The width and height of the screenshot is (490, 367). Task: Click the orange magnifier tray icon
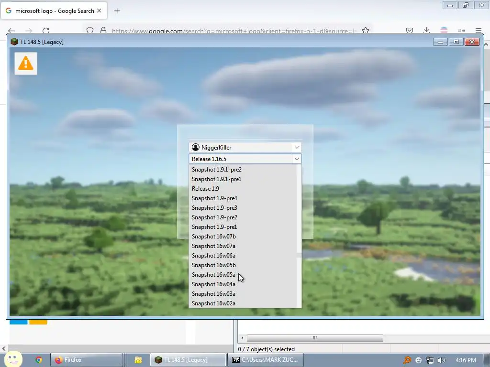click(407, 360)
